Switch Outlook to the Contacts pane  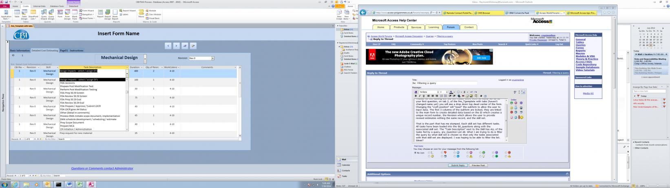click(x=346, y=171)
